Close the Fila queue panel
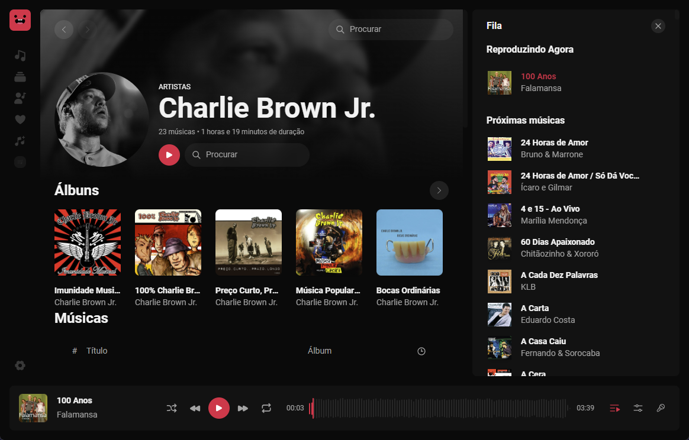The image size is (689, 440). coord(658,26)
